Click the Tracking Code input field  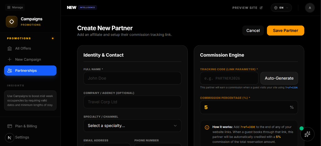[x=229, y=78]
